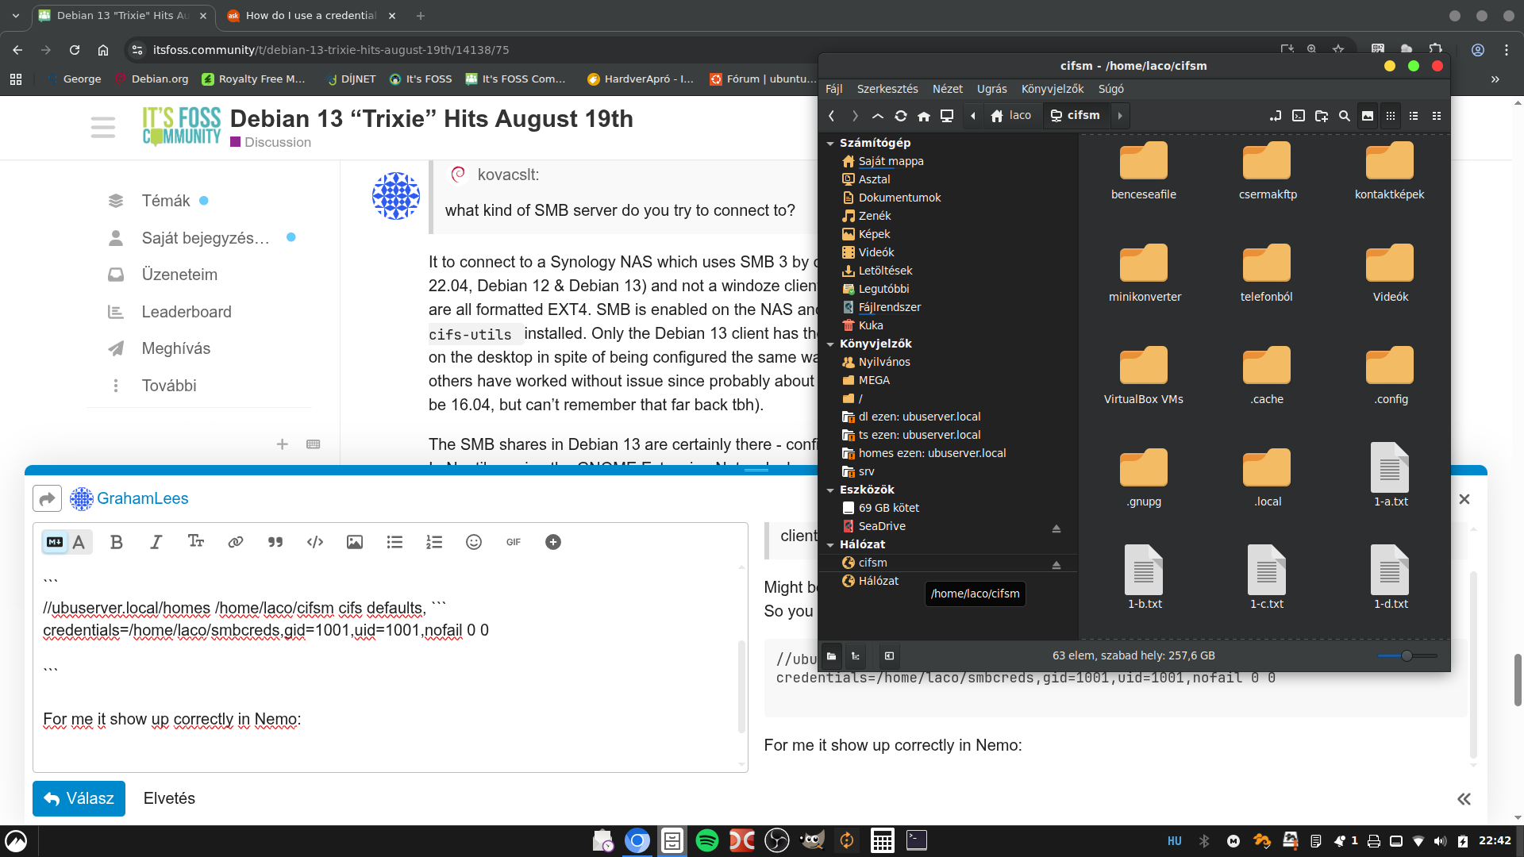This screenshot has width=1524, height=857.
Task: Switch Nemo to list view
Action: (x=1413, y=116)
